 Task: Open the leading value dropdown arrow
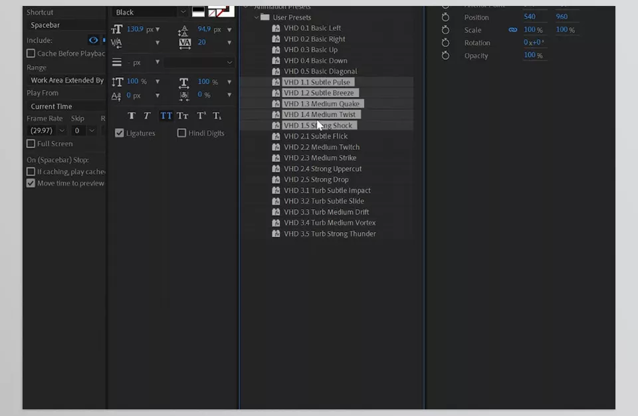click(x=229, y=30)
